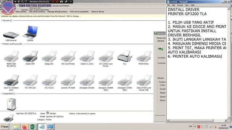This screenshot has height=130, width=232.
Task: Click the Action Center flag tray icon
Action: pos(203,127)
